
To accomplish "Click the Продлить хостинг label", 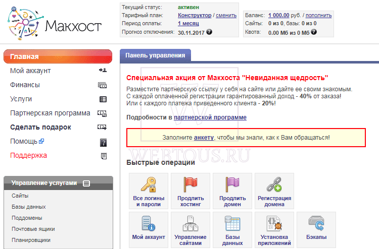I will [x=191, y=201].
